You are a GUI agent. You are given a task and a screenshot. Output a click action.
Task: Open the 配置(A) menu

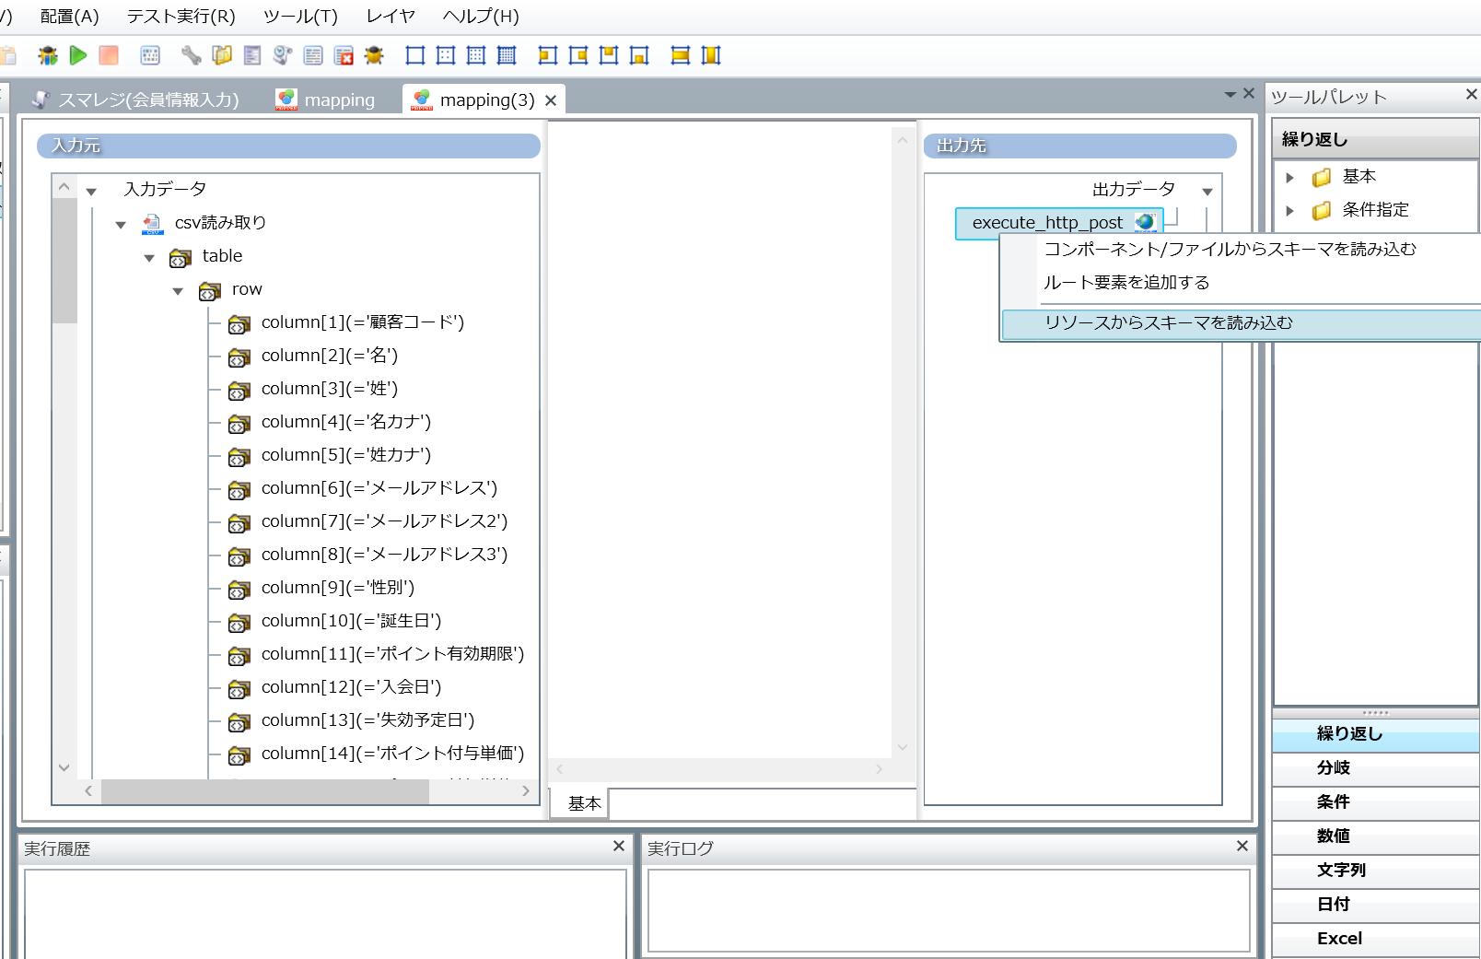(x=69, y=17)
